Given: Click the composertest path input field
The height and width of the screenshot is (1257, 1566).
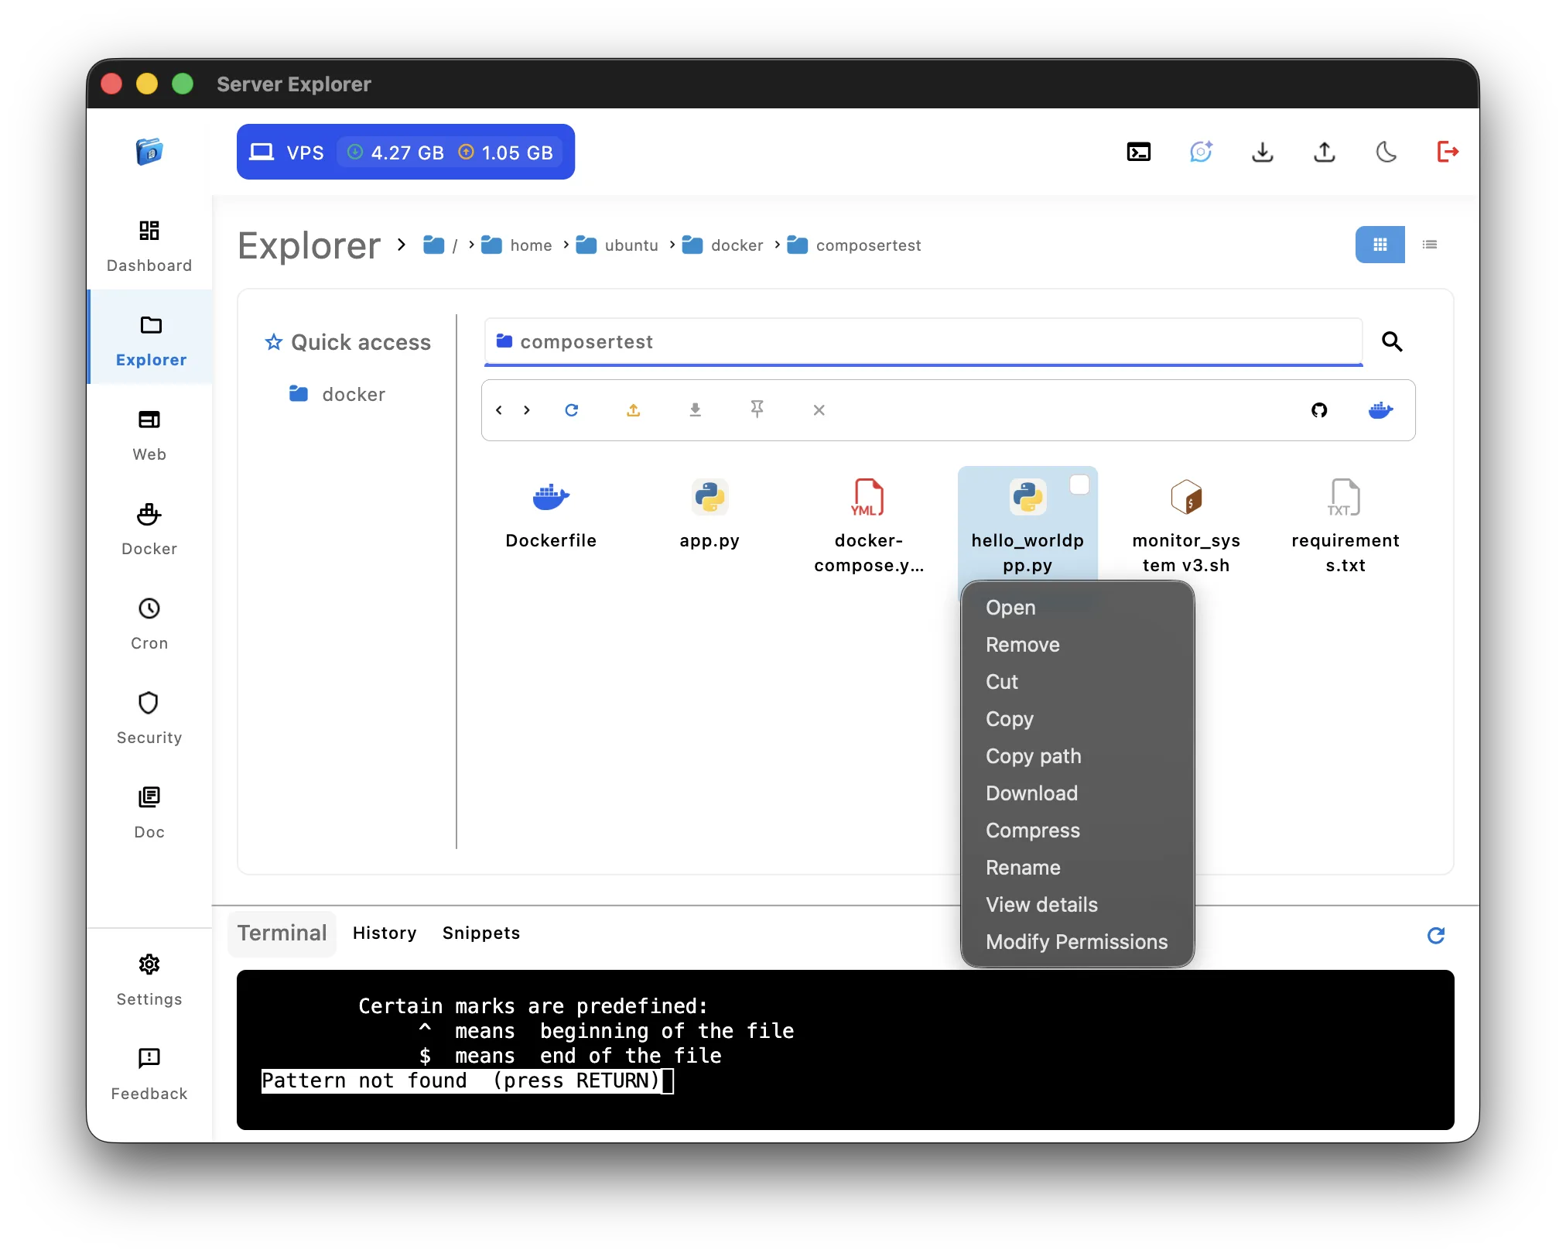Looking at the screenshot, I should coord(923,341).
